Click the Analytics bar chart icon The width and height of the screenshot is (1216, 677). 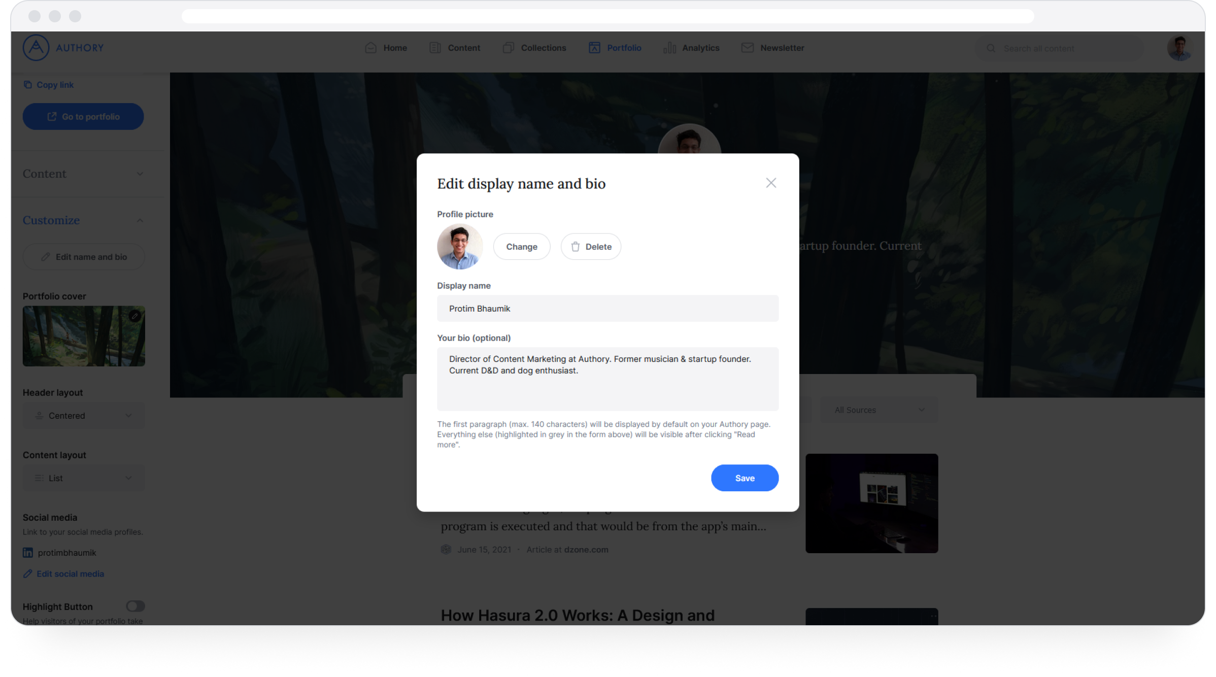tap(669, 48)
